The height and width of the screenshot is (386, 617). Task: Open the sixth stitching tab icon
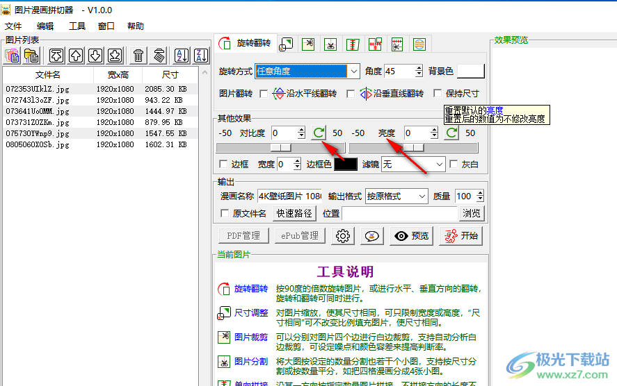(x=376, y=44)
